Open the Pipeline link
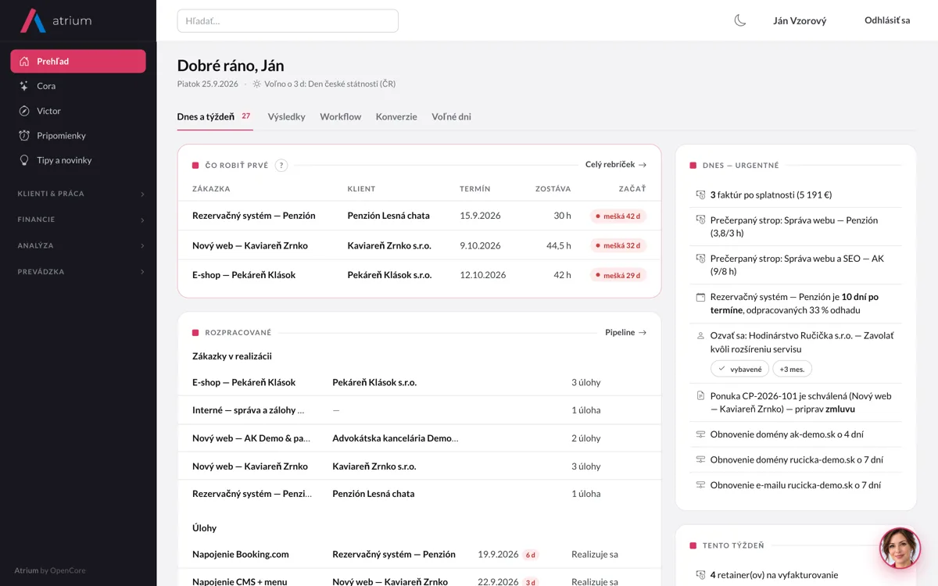Screen dimensions: 938x586 coord(626,333)
